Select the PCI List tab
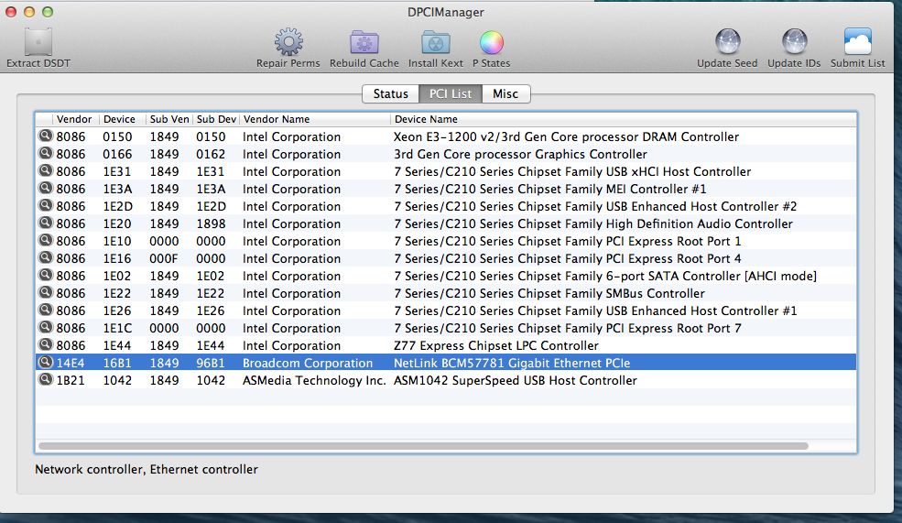The image size is (902, 523). pyautogui.click(x=451, y=93)
